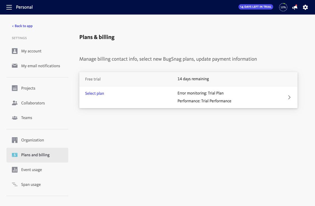Click the SETTINGS section label
315x206 pixels.
(19, 38)
